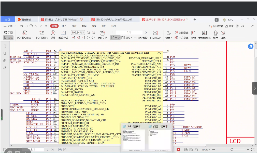This screenshot has width=257, height=153.
Task: Click the zoom in magnifier icon
Action: click(x=93, y=33)
